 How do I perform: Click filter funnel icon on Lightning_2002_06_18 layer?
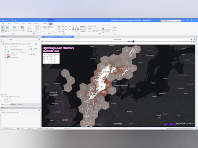coord(36,49)
